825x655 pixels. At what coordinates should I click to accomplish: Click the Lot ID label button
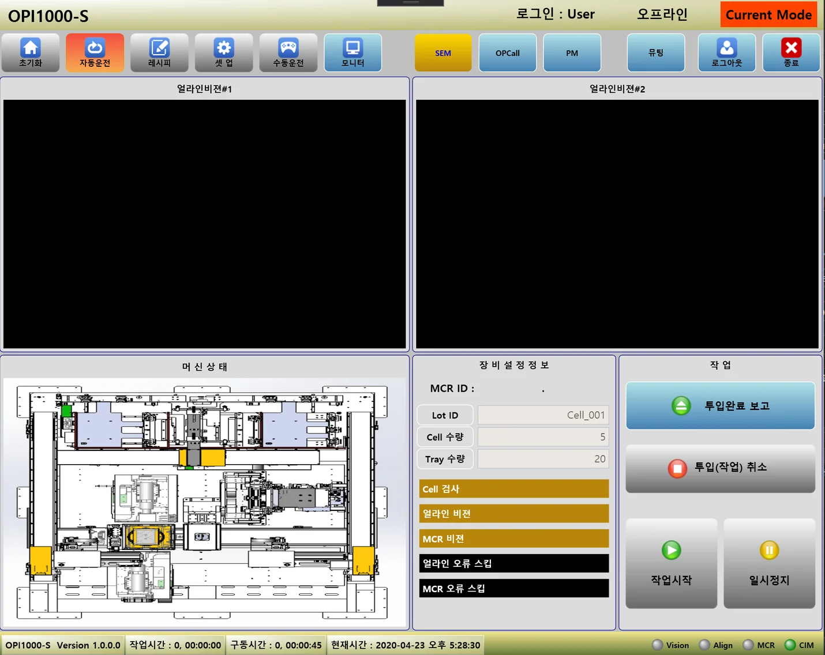coord(445,415)
